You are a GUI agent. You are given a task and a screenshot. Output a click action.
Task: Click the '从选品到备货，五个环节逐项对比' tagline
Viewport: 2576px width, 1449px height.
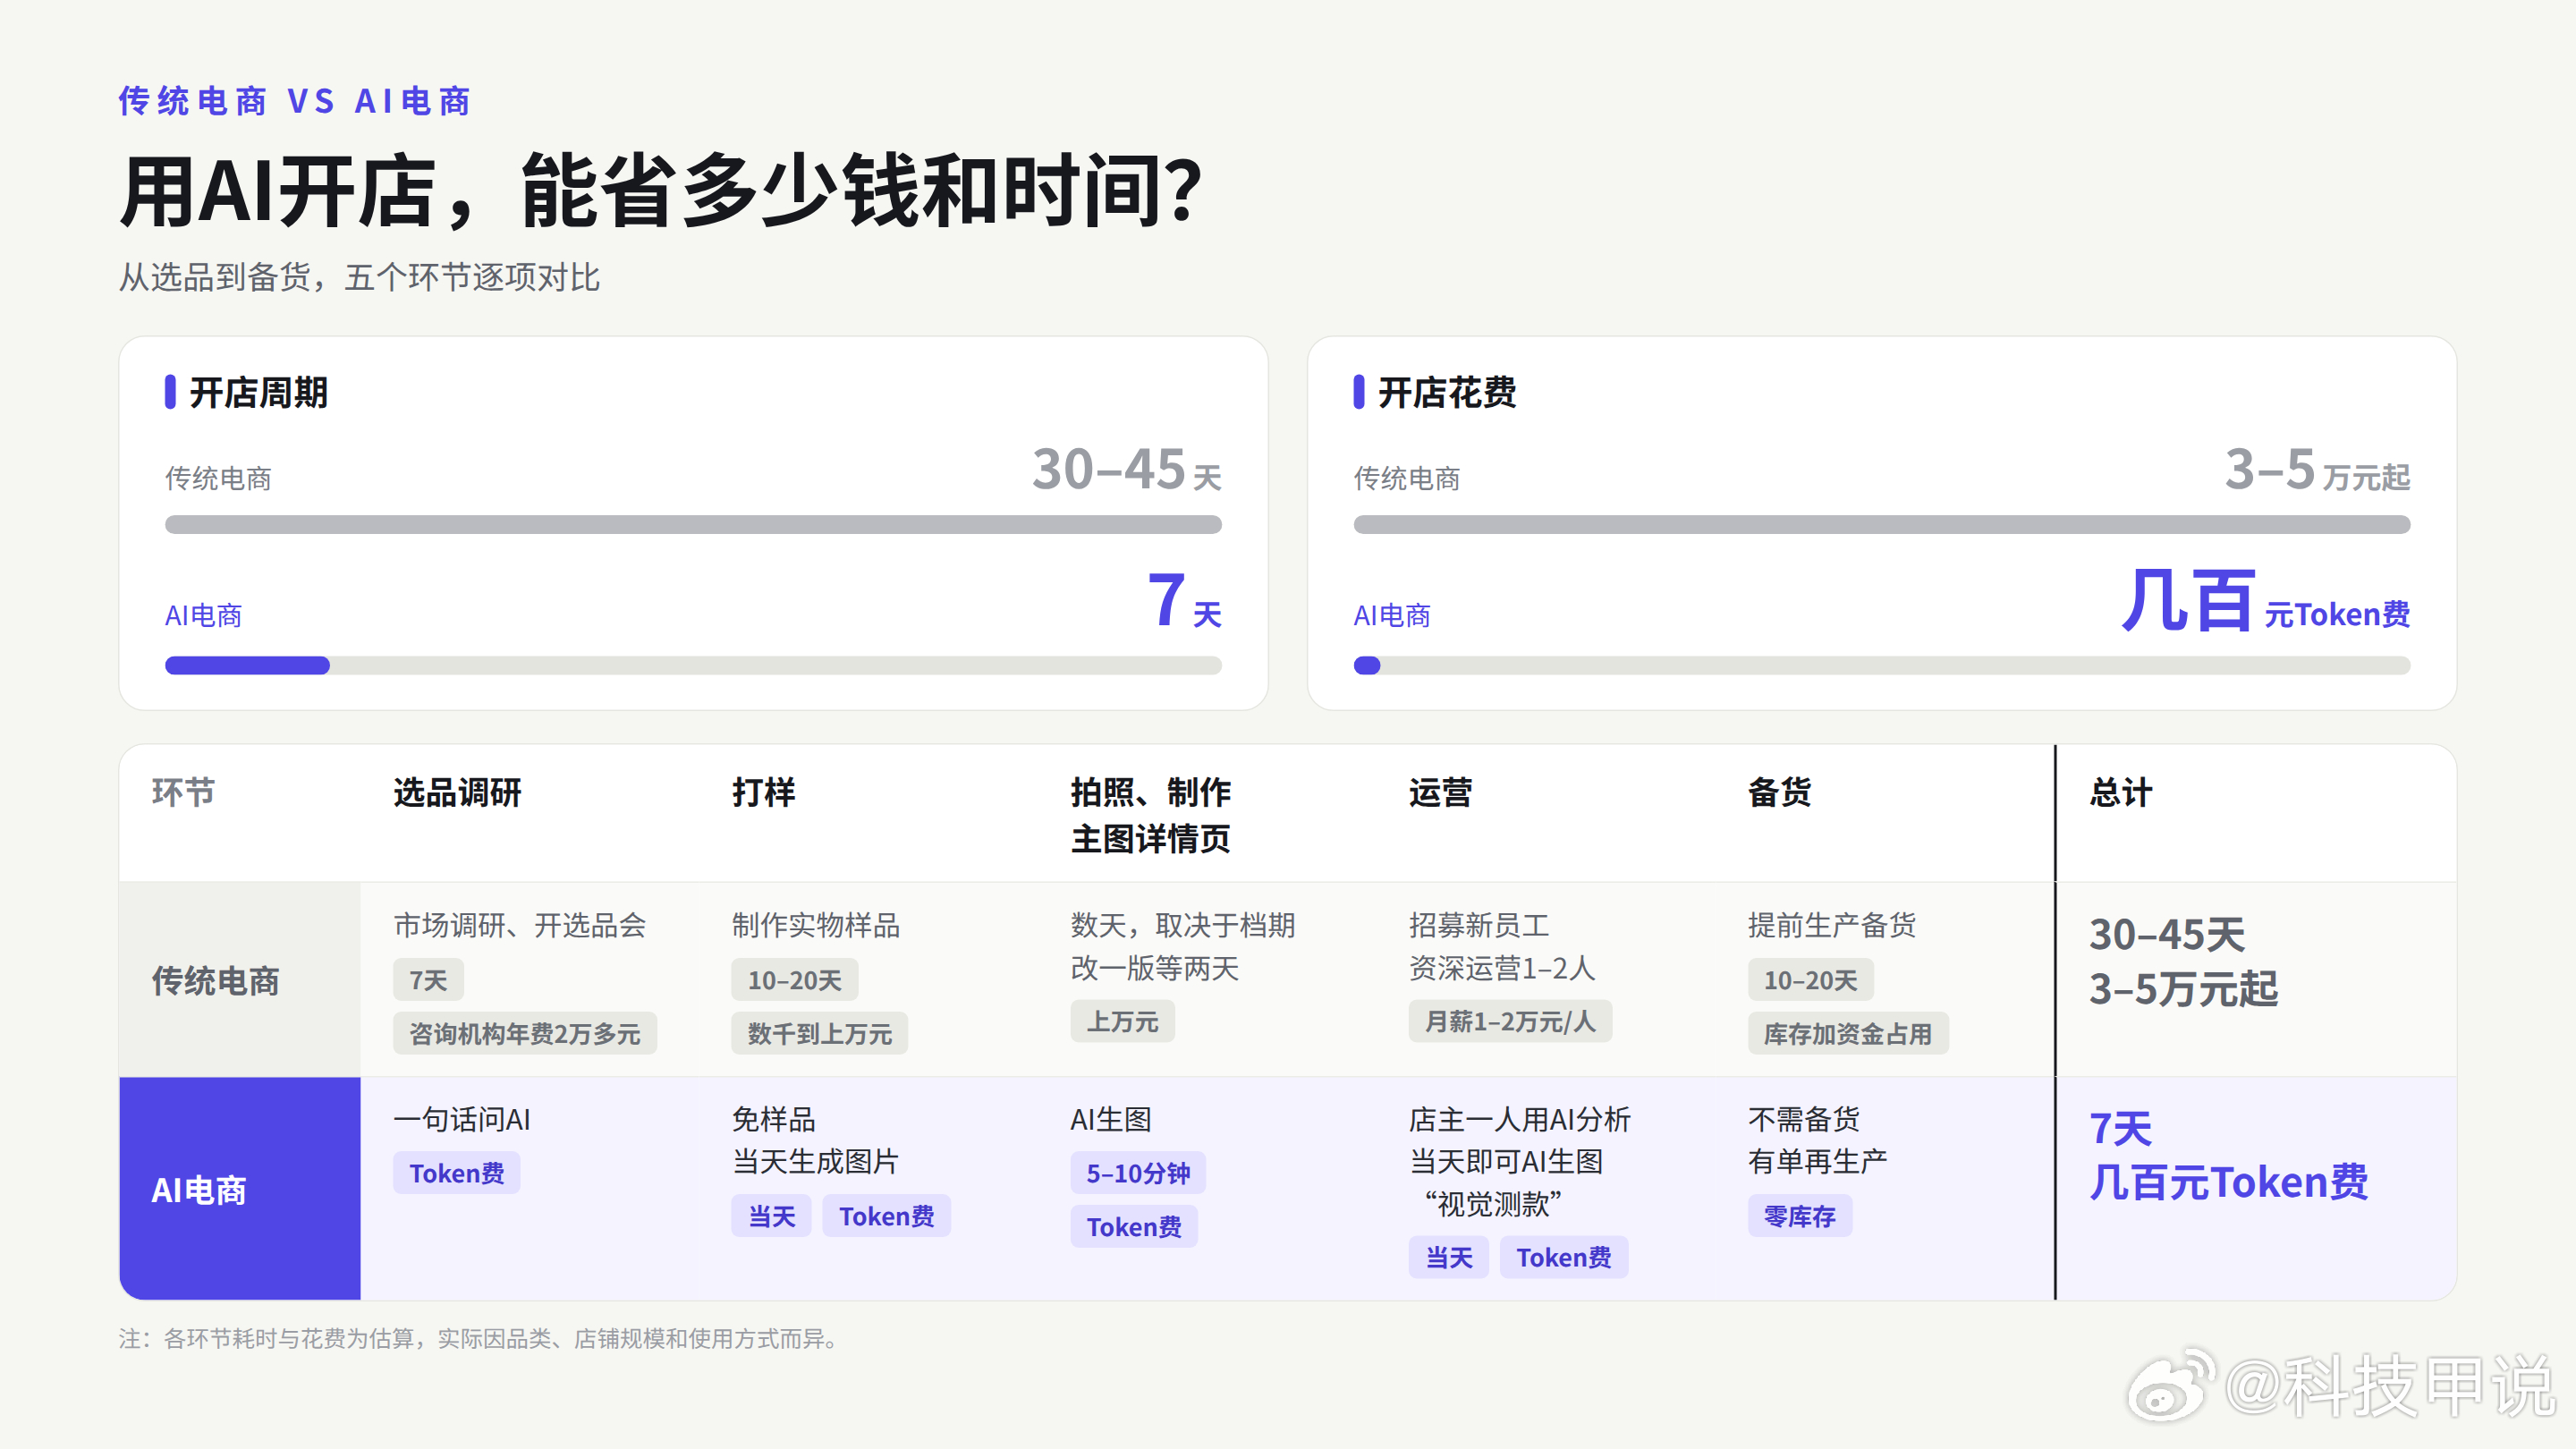pos(359,277)
